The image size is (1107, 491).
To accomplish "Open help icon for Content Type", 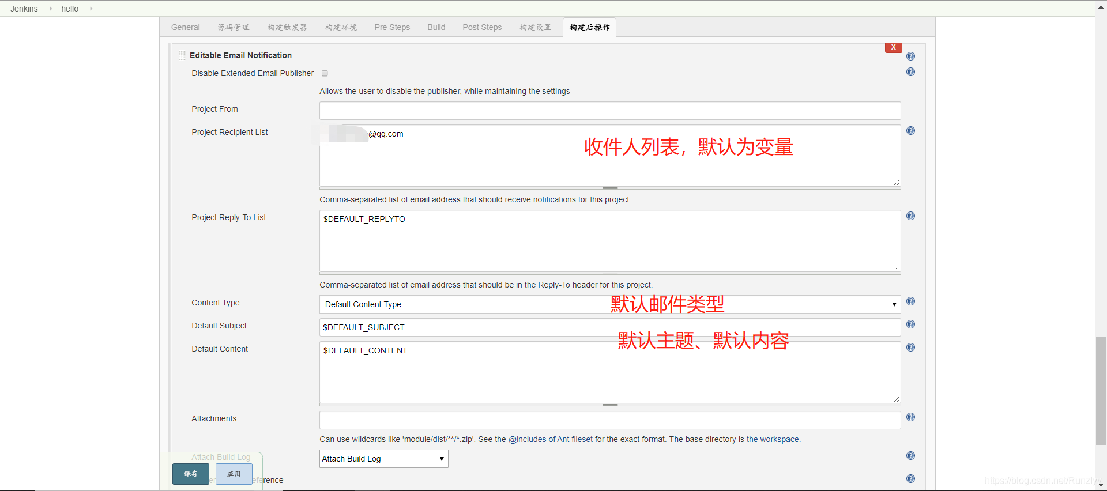I will click(910, 301).
